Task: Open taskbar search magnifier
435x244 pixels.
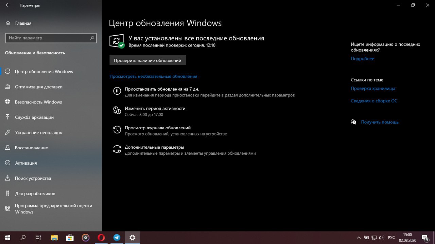Action: pos(23,238)
